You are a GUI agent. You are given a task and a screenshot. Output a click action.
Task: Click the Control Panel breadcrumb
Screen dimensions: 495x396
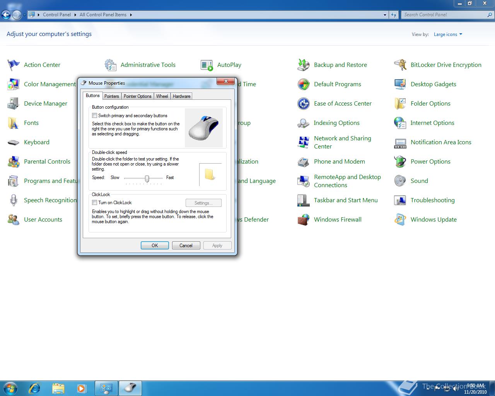click(57, 15)
